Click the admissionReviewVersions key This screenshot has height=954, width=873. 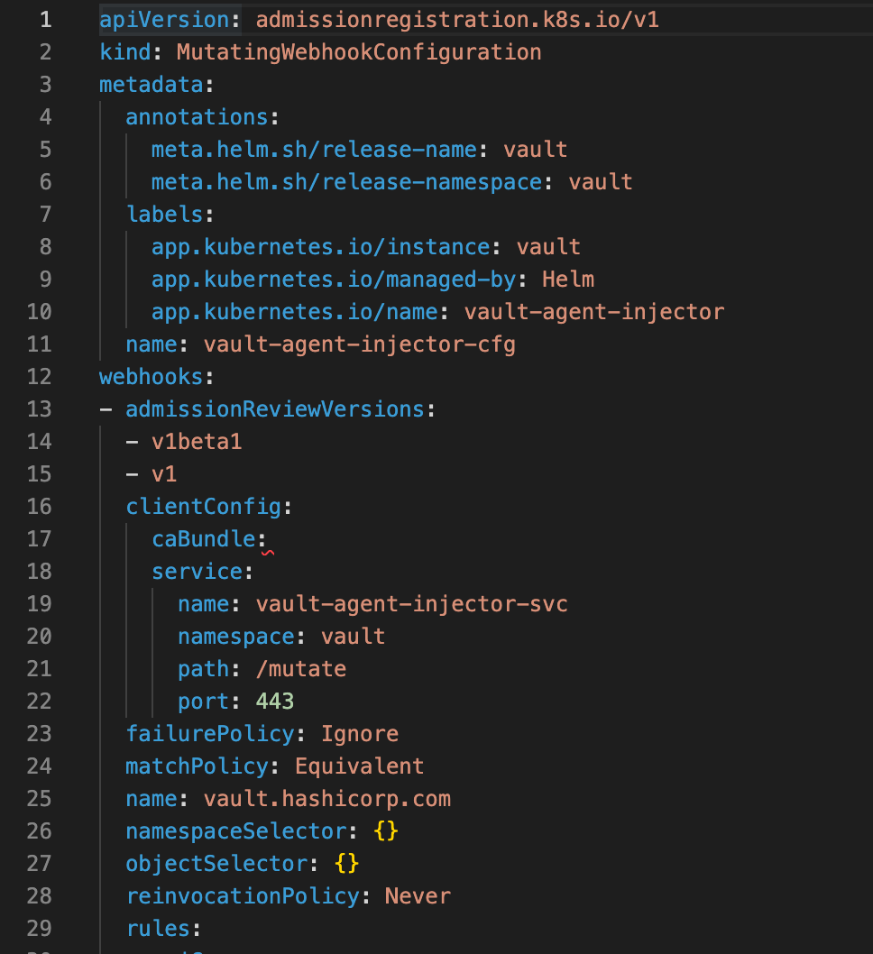275,408
